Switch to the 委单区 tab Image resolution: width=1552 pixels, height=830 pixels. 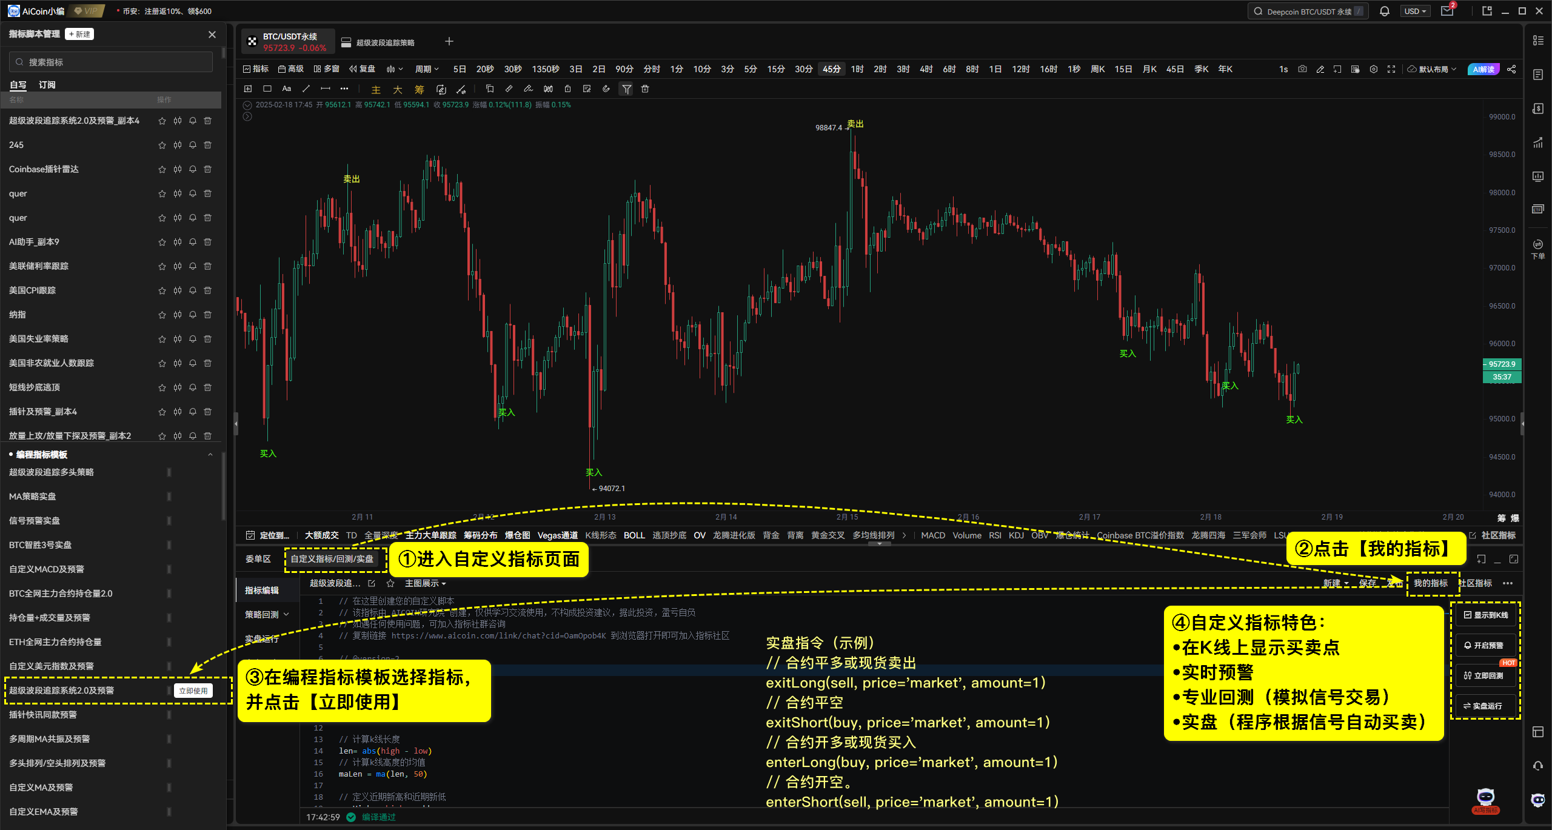click(258, 559)
